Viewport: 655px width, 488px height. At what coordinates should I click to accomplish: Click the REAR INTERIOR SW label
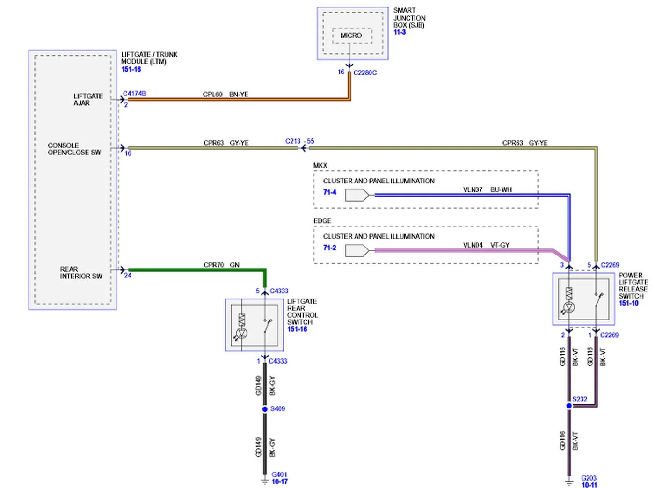[81, 273]
